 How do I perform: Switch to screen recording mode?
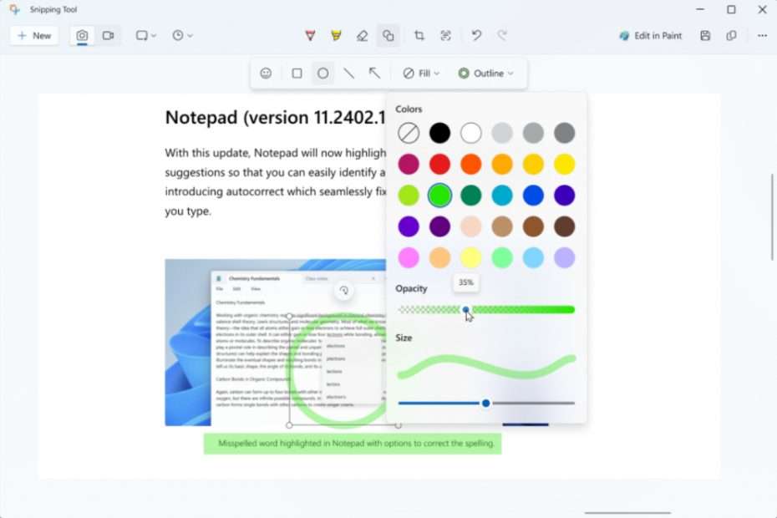[x=104, y=35]
